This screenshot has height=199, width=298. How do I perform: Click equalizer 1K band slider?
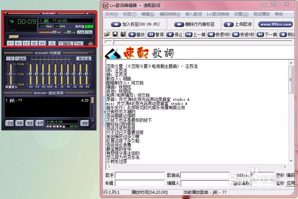click(x=55, y=74)
